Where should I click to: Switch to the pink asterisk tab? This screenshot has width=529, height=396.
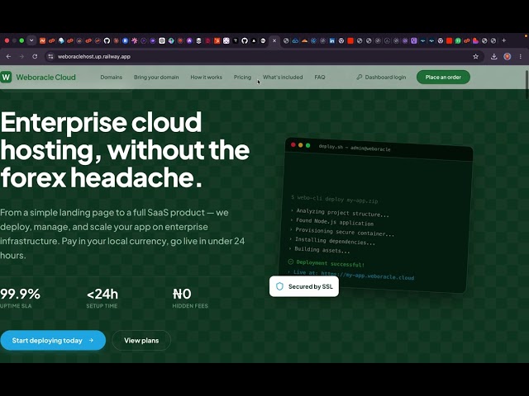point(134,40)
